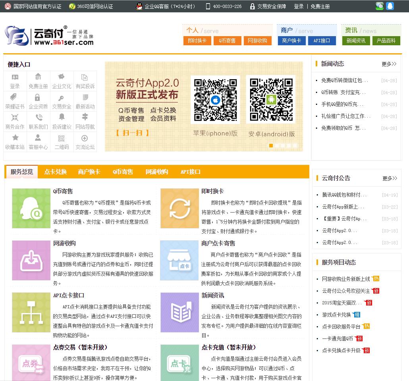Click the green 新闻资讯 button

356,41
